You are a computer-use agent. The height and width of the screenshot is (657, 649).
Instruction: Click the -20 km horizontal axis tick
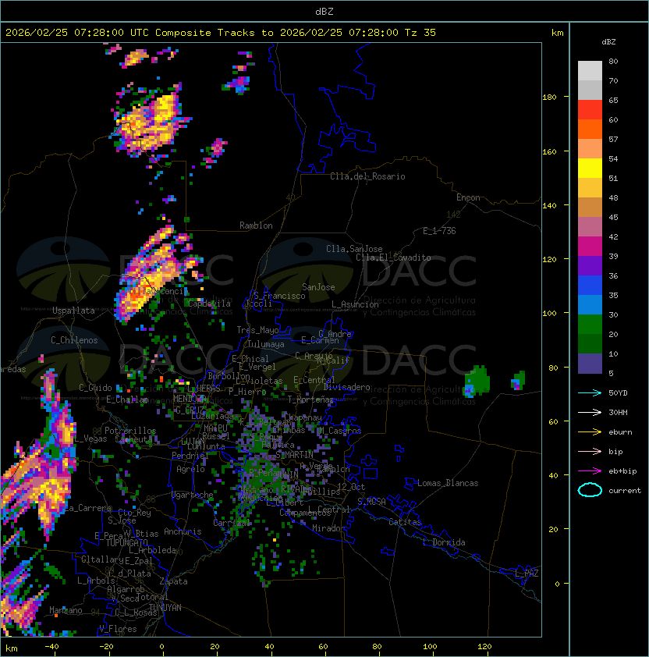point(106,647)
